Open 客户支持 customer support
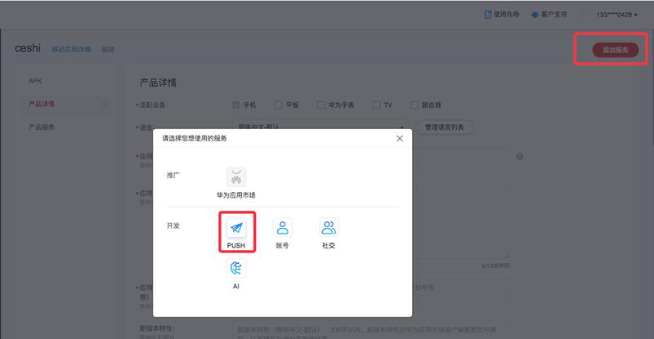 coord(549,15)
